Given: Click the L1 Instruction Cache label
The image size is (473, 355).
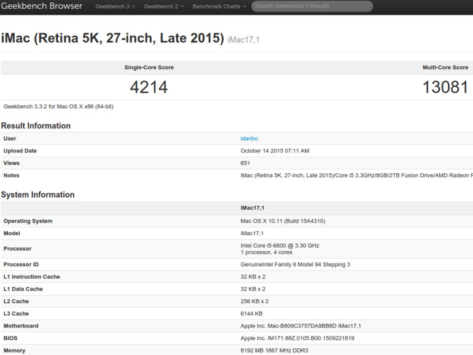Looking at the screenshot, I should [x=32, y=277].
